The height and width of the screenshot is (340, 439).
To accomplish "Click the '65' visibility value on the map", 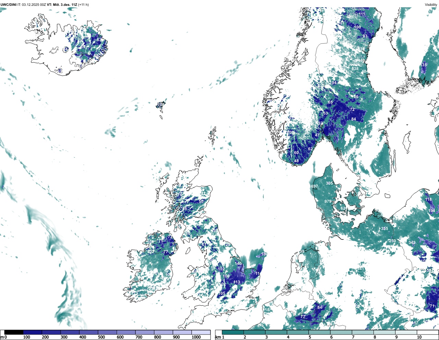I will [x=330, y=102].
